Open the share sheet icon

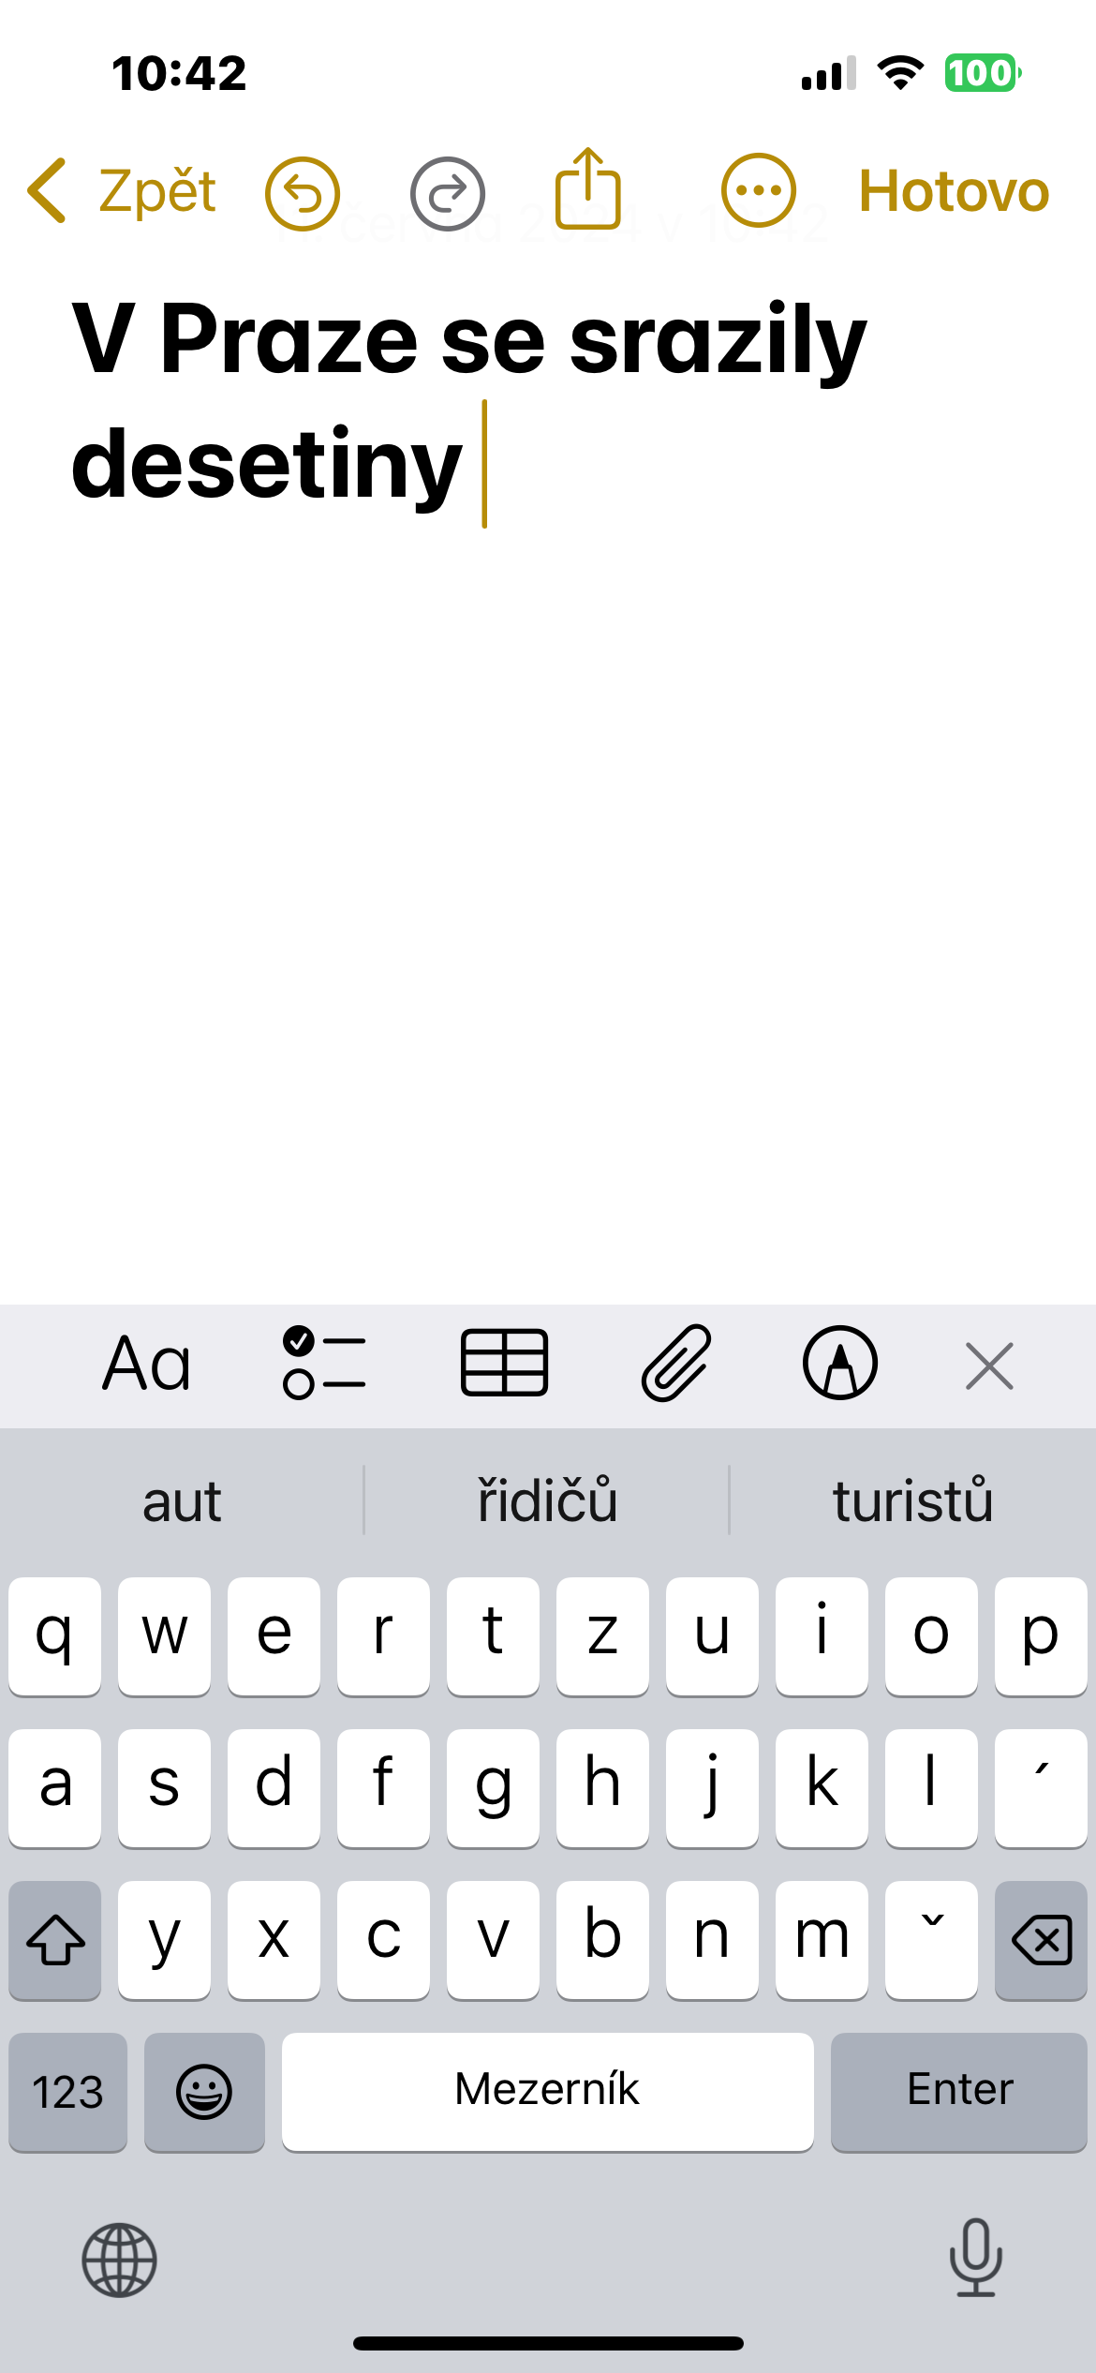[x=588, y=189]
